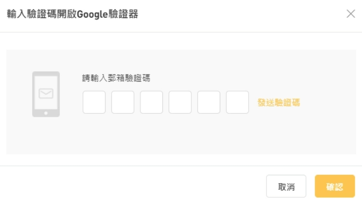
Task: Click the blank header area right of the title
Action: (242, 14)
